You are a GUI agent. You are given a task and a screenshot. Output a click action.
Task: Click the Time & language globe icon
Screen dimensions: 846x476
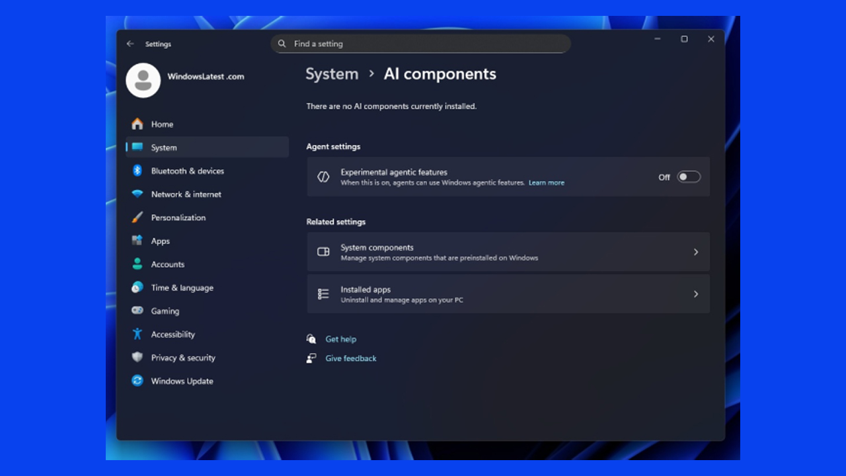[137, 288]
